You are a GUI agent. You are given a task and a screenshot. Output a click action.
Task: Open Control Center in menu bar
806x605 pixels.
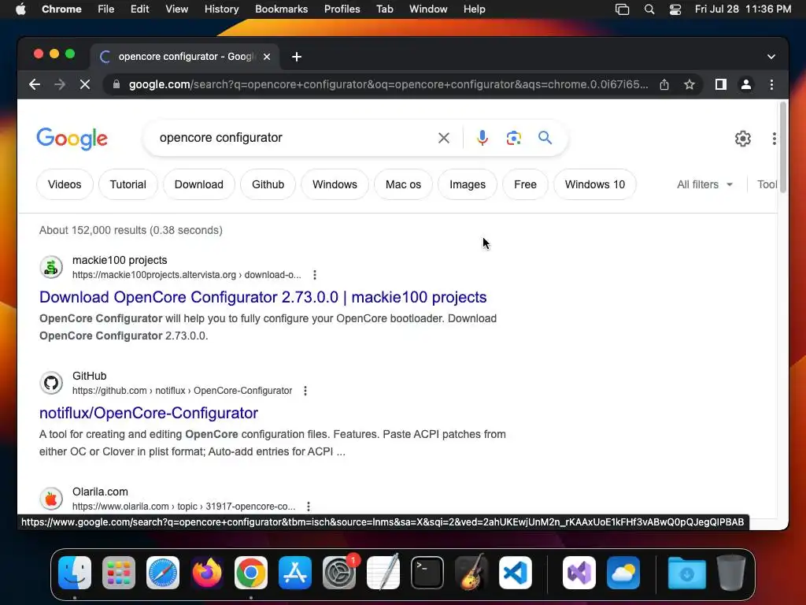pyautogui.click(x=675, y=9)
